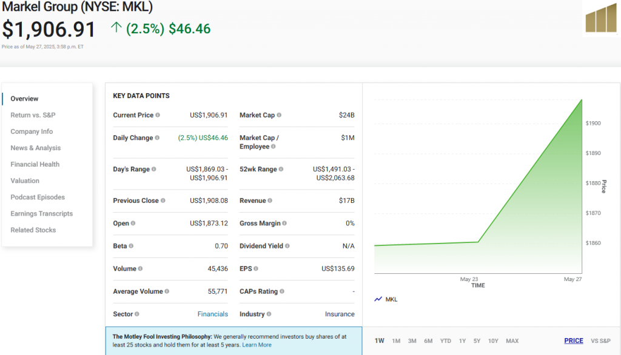621x355 pixels.
Task: Open the Financials sector link
Action: coord(213,314)
